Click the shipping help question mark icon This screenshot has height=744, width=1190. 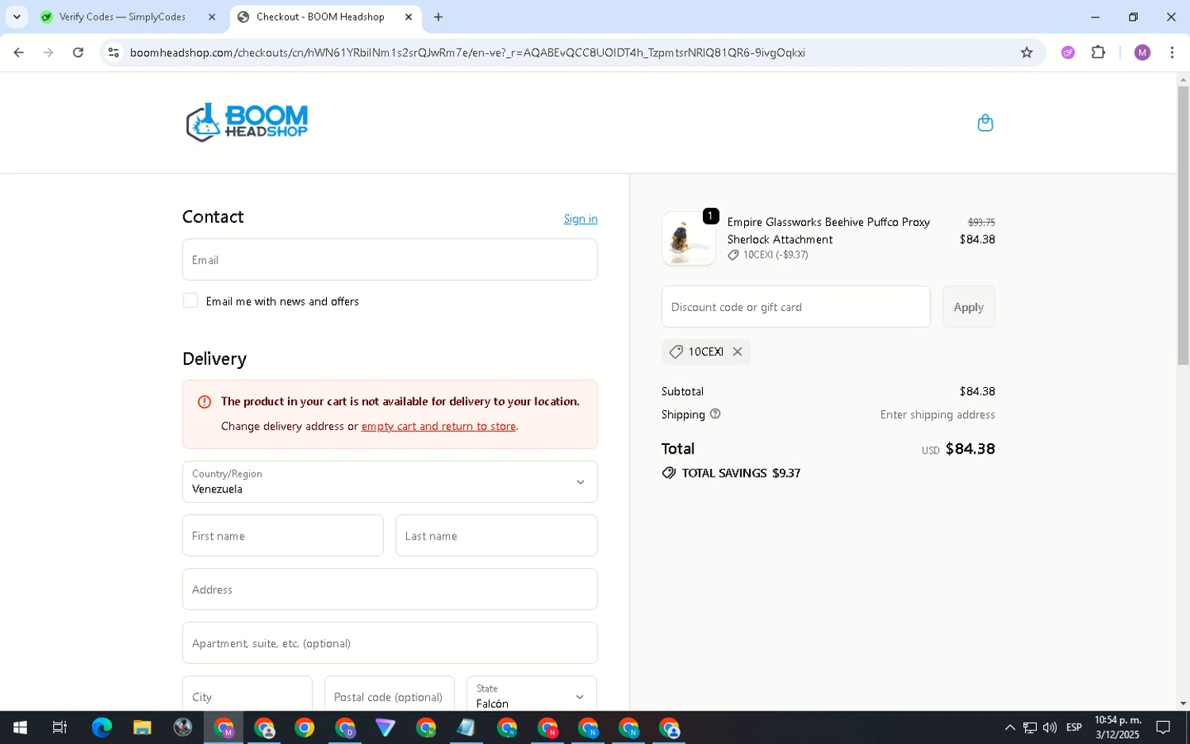pos(715,414)
